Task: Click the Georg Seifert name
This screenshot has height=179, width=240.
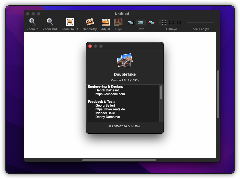Action: 105,106
